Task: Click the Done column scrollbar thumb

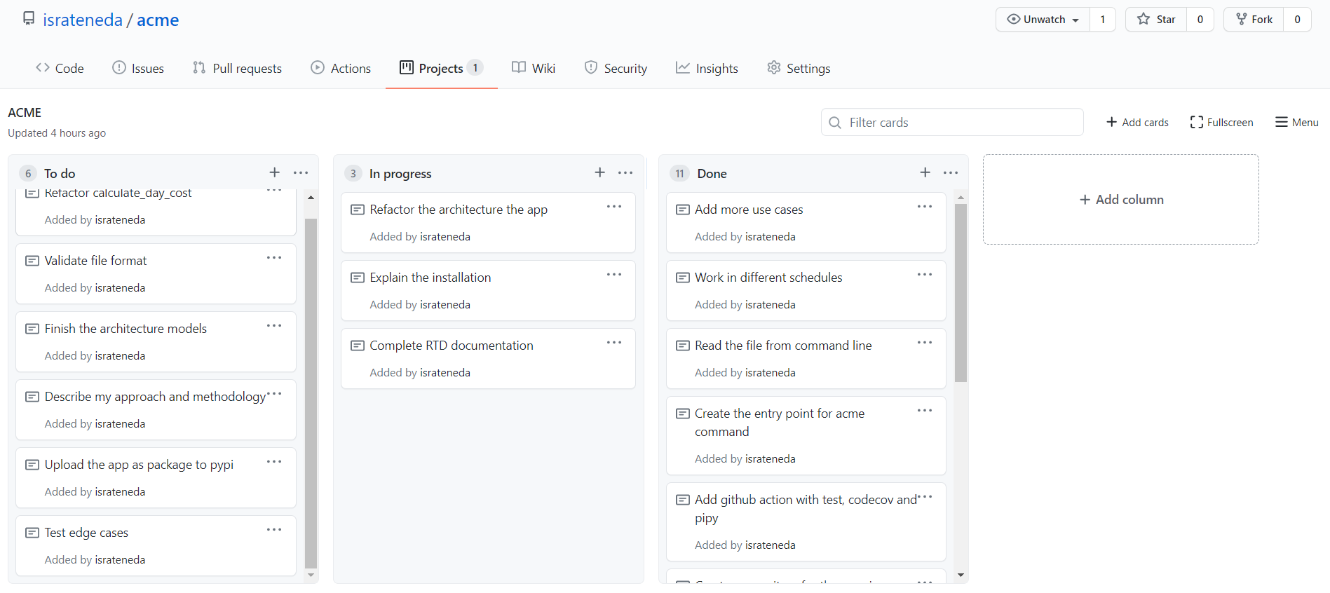Action: point(961,293)
